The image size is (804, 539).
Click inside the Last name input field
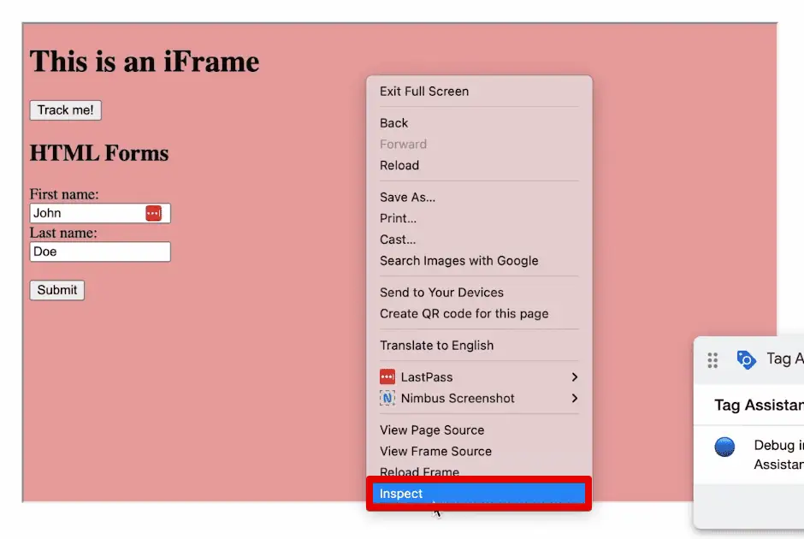tap(99, 251)
